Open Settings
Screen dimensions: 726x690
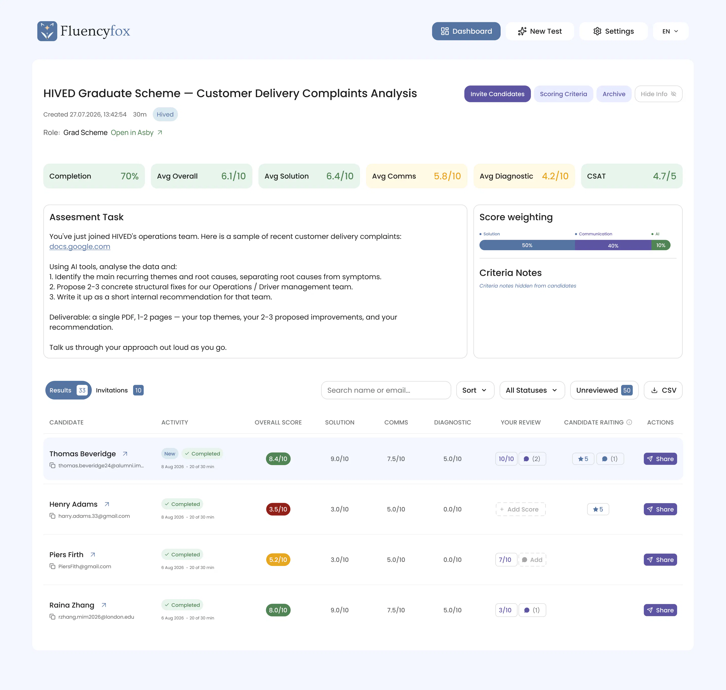click(614, 31)
